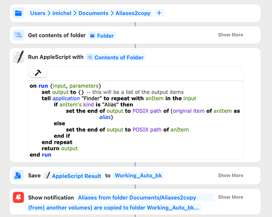The image size is (272, 217).
Task: Compile script with the hammer button
Action: tap(38, 73)
